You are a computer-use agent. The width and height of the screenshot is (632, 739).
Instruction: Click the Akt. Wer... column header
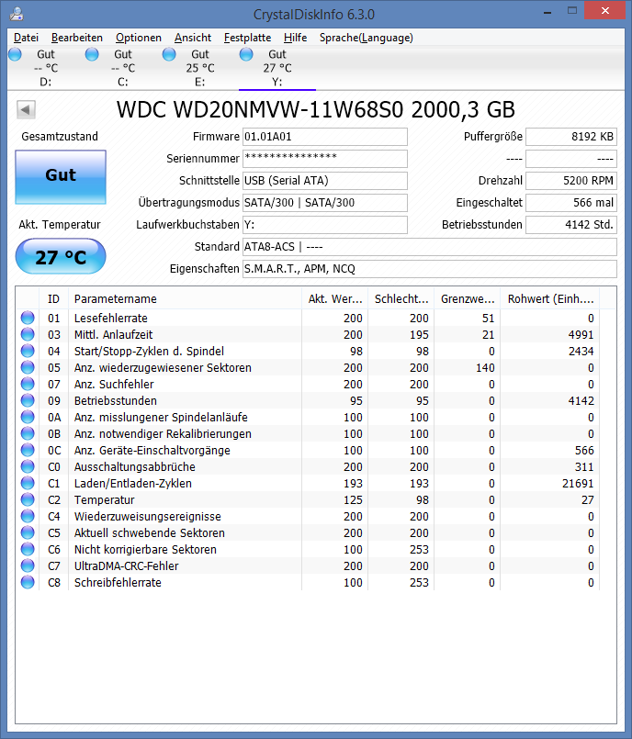click(x=335, y=298)
